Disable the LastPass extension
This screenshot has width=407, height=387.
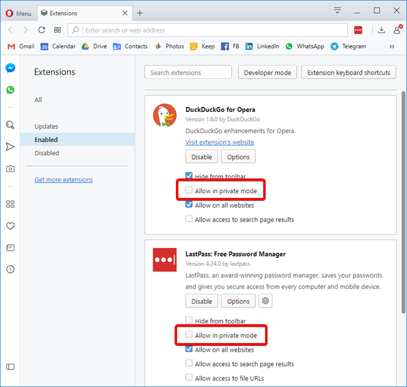(x=202, y=301)
